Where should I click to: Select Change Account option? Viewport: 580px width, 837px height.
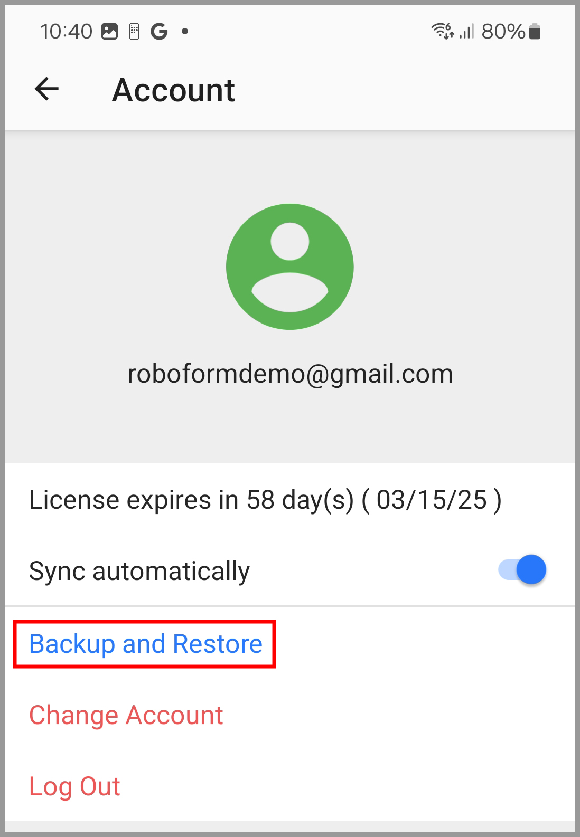click(126, 715)
